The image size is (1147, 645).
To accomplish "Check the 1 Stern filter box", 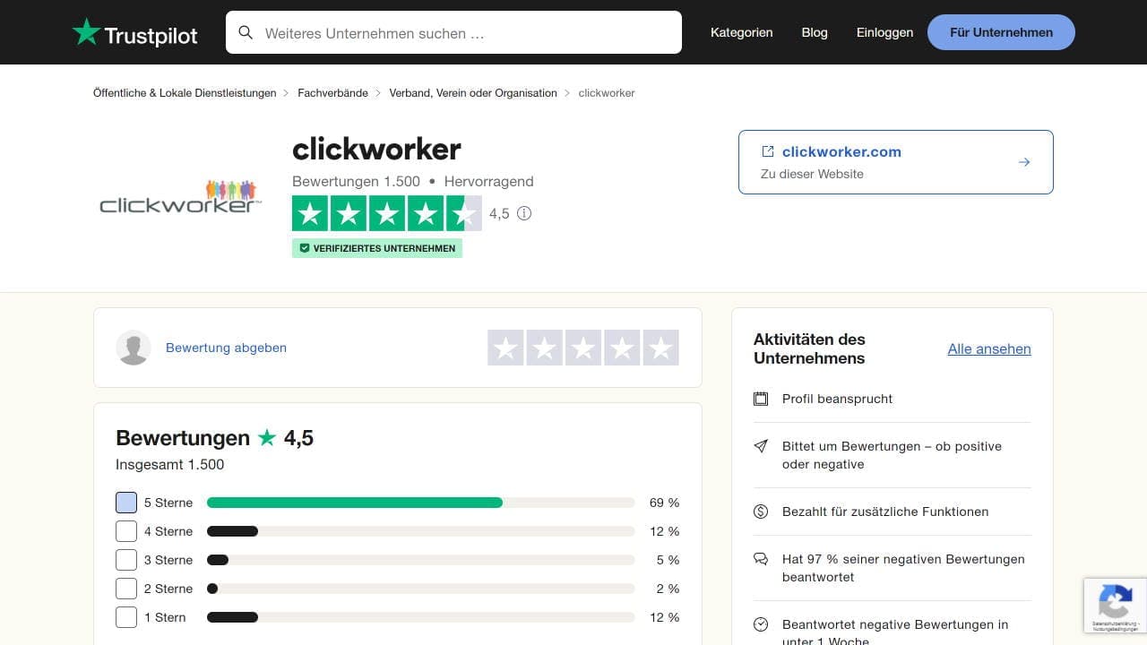I will pos(125,616).
